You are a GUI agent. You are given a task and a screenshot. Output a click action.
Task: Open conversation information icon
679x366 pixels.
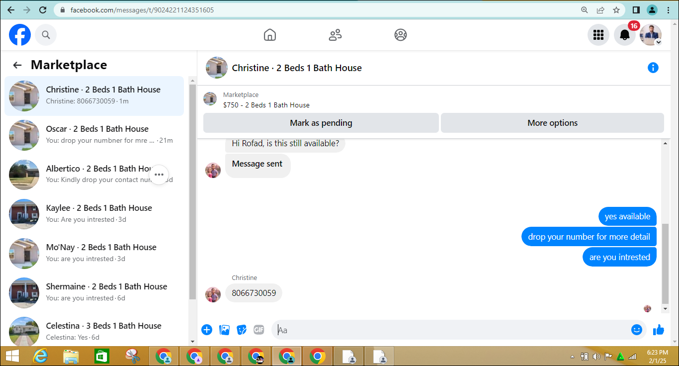click(653, 68)
